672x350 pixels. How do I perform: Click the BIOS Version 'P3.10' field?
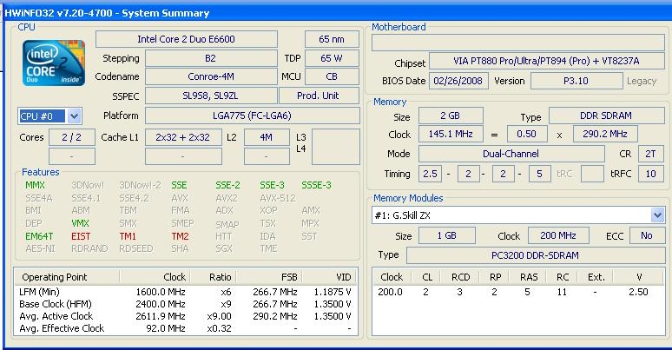pyautogui.click(x=576, y=81)
